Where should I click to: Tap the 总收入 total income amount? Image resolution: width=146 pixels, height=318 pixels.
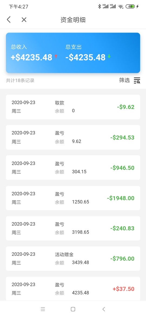32,57
